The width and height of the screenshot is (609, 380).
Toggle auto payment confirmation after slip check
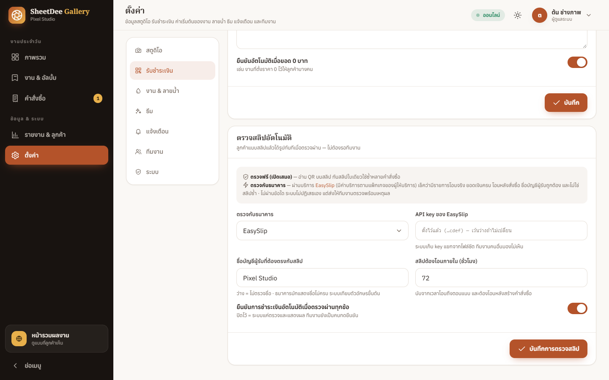point(577,309)
